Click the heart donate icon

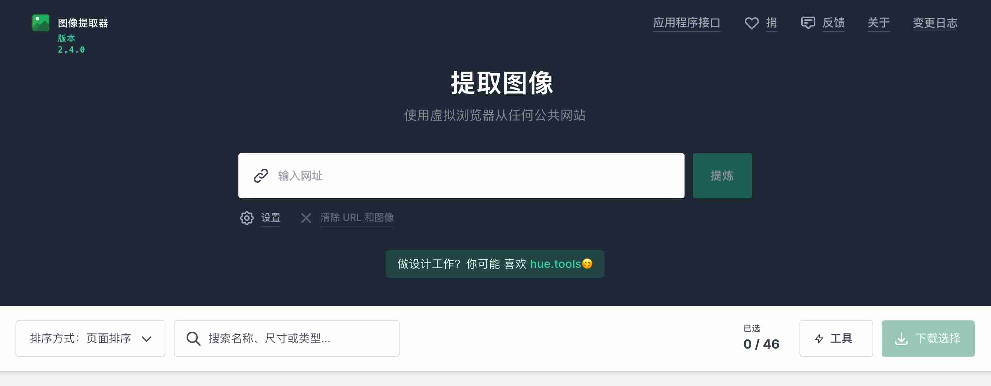[x=751, y=23]
